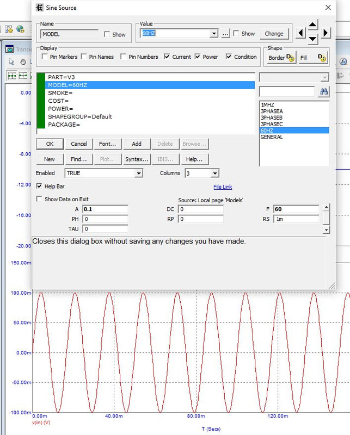Click the down arrow navigation button
The image size is (350, 435).
coord(312,39)
